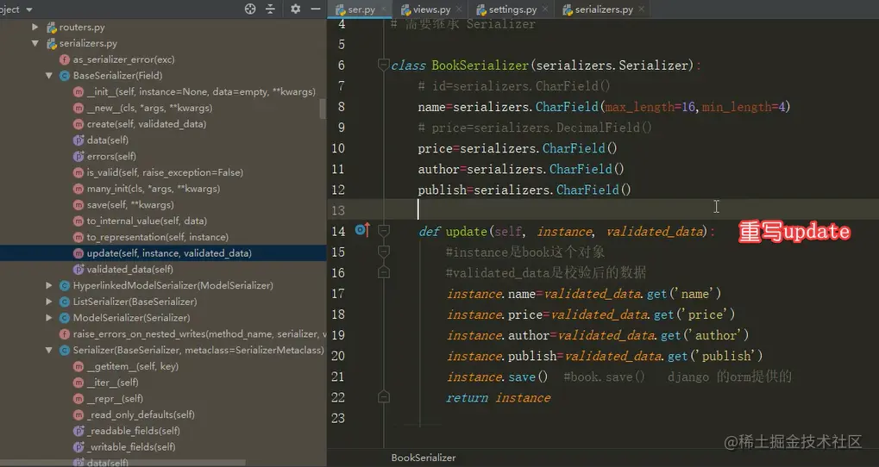Image resolution: width=879 pixels, height=467 pixels.
Task: Close the serializers.py editor tab
Action: (x=641, y=9)
